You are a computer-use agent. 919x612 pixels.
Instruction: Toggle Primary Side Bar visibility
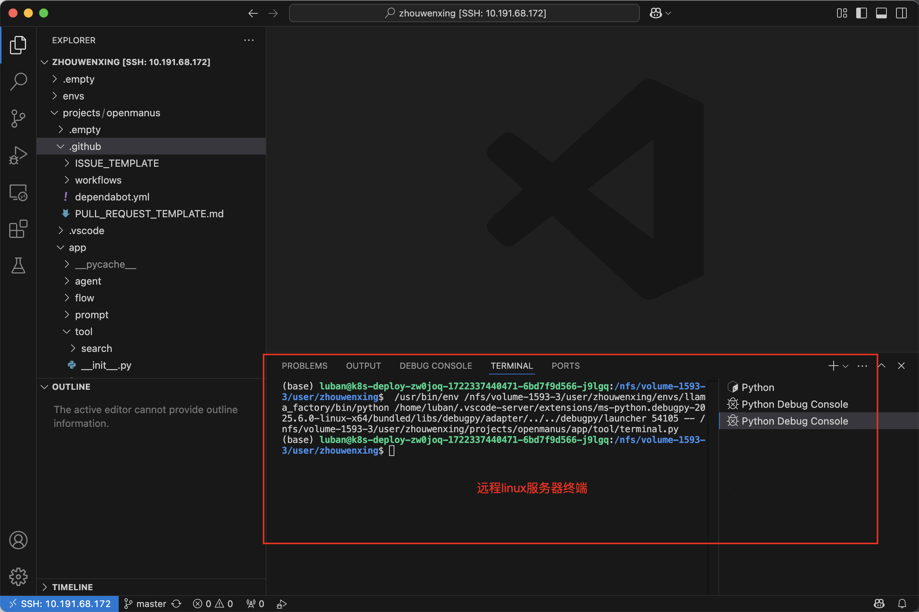click(x=861, y=13)
